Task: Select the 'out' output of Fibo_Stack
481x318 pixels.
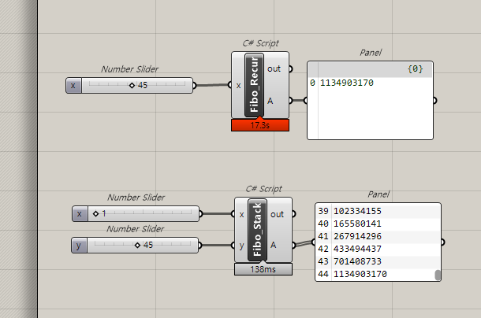Action: point(277,214)
